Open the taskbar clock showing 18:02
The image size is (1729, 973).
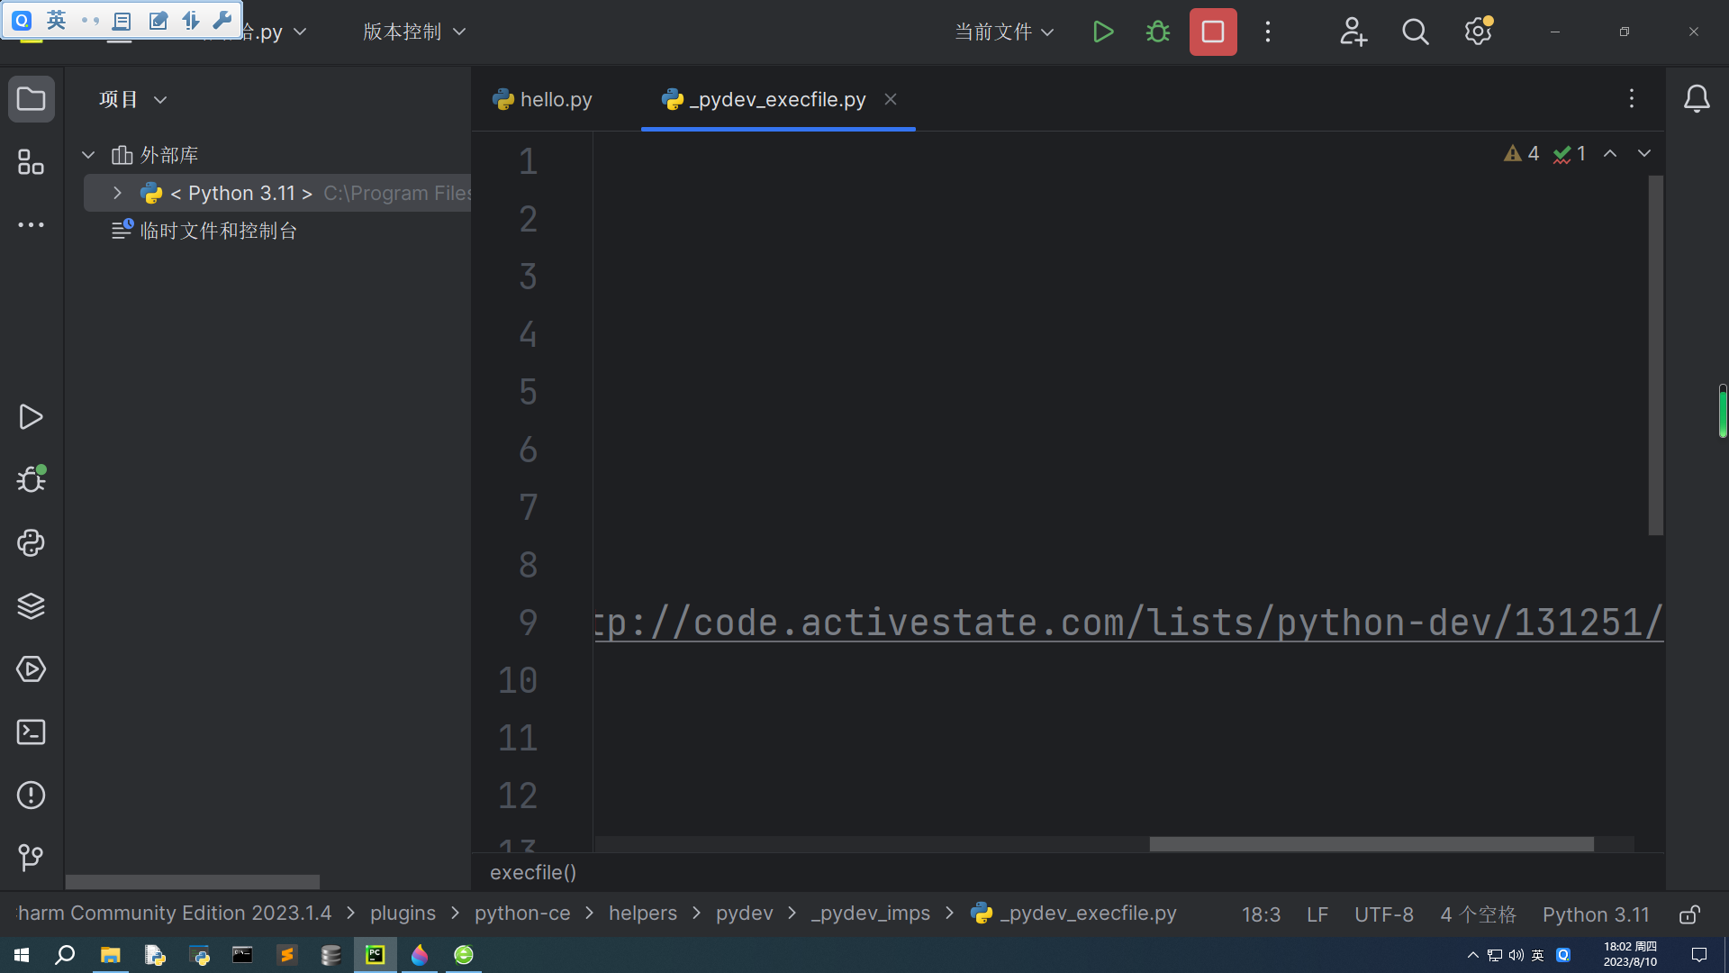pos(1630,955)
